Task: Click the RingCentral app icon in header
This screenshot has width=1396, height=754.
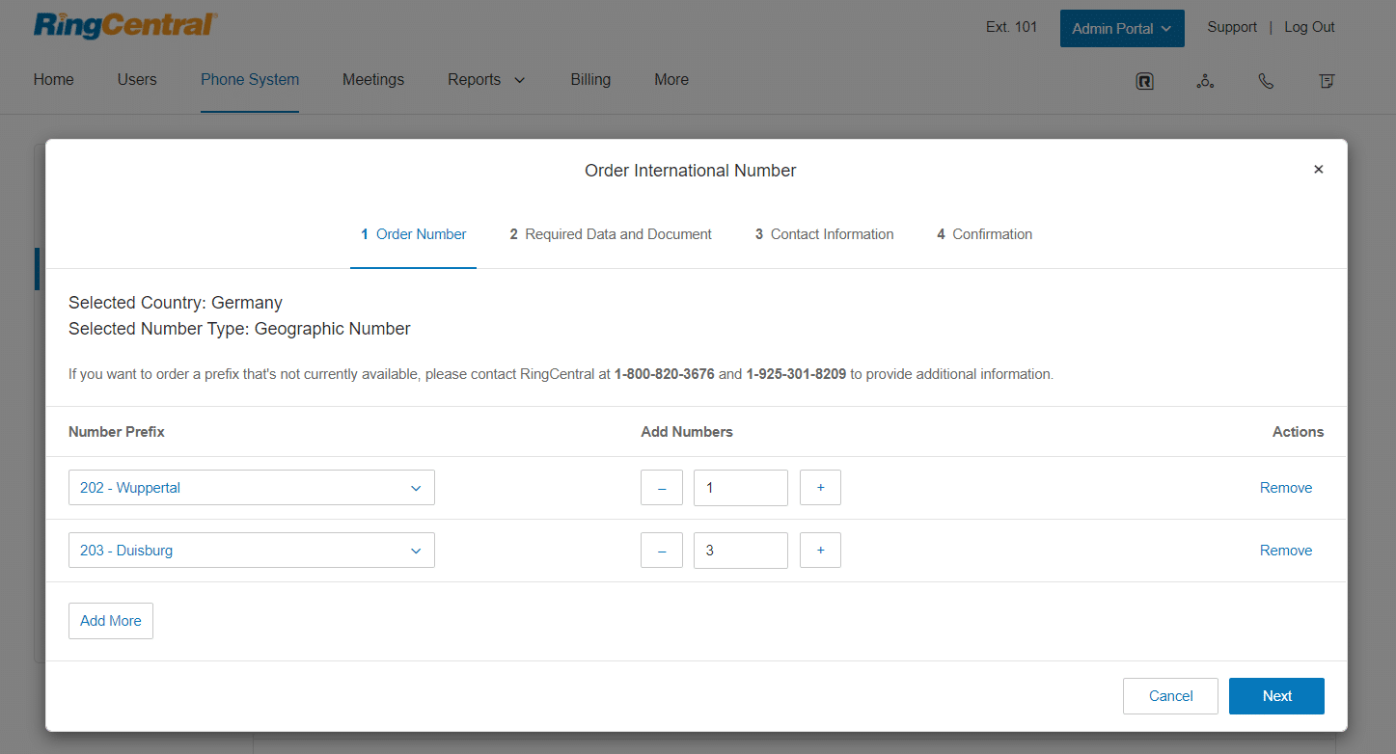Action: [x=1144, y=82]
